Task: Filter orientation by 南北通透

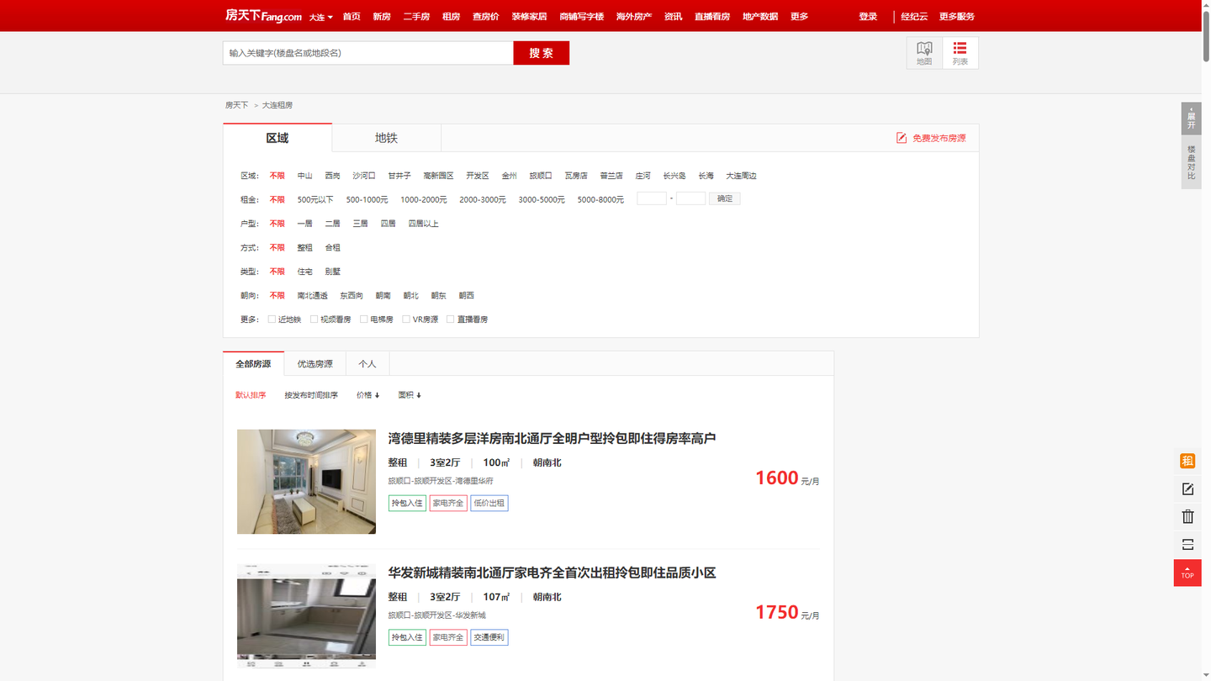Action: coord(312,296)
